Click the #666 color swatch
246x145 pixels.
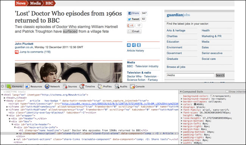tap(195, 104)
